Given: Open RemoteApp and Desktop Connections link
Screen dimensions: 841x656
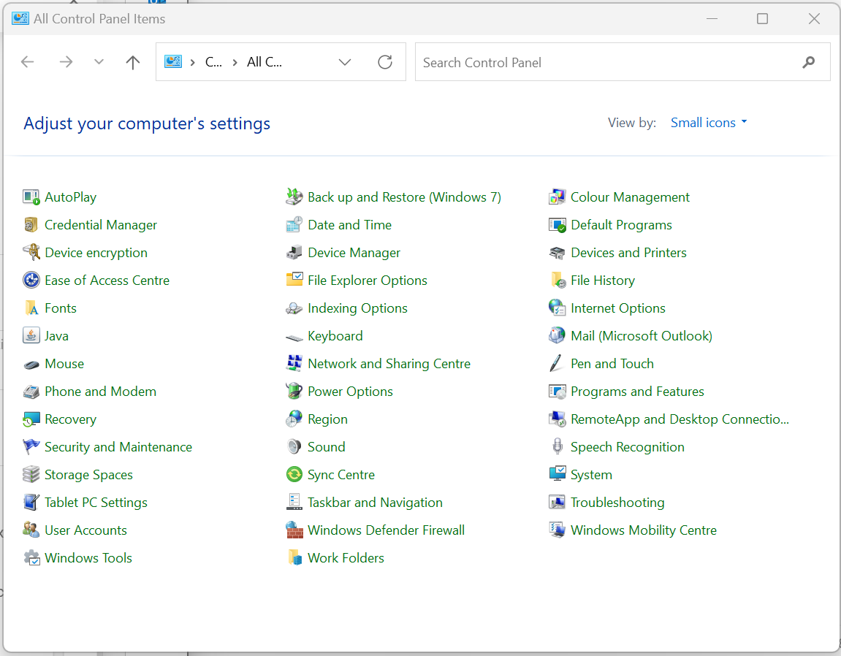Looking at the screenshot, I should [680, 419].
